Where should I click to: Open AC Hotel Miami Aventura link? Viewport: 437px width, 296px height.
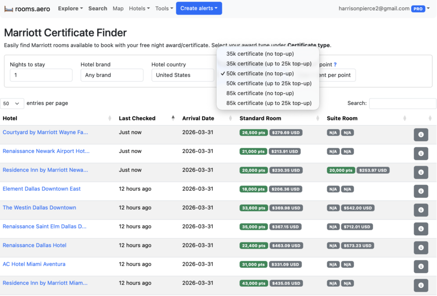(34, 264)
